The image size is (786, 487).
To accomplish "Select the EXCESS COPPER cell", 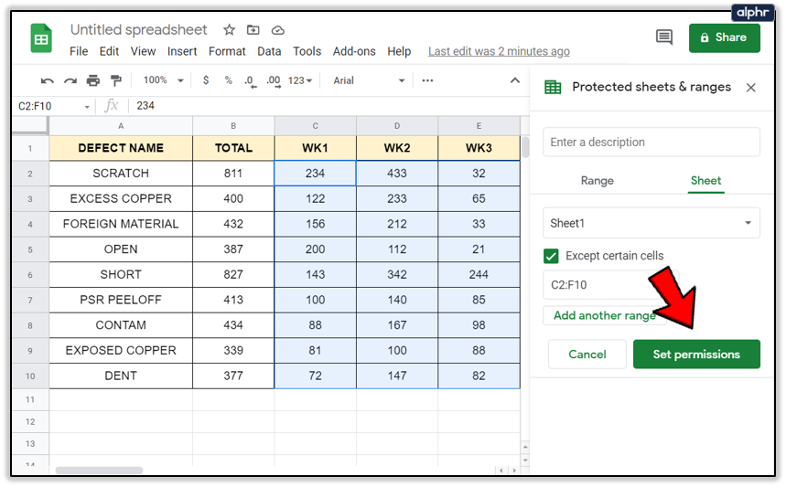I will (121, 198).
